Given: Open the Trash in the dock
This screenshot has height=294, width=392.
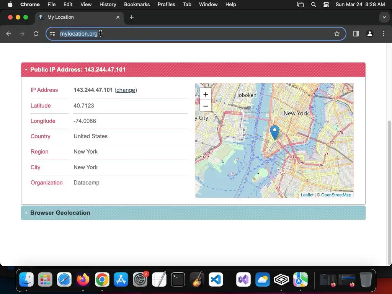Looking at the screenshot, I should coord(366,279).
